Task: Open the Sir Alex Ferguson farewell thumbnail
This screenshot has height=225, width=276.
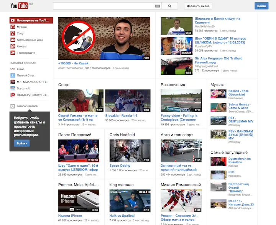Action: coord(177,66)
